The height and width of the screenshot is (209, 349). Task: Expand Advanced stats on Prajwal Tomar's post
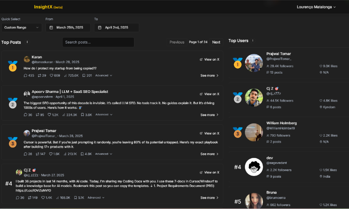[104, 154]
